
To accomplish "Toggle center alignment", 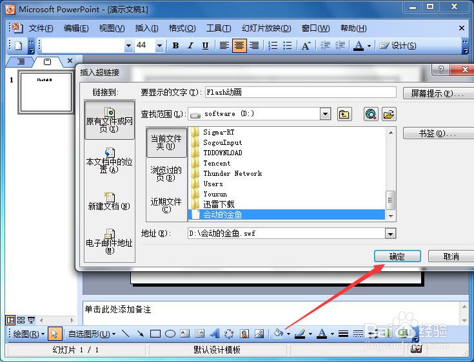I will tap(239, 46).
